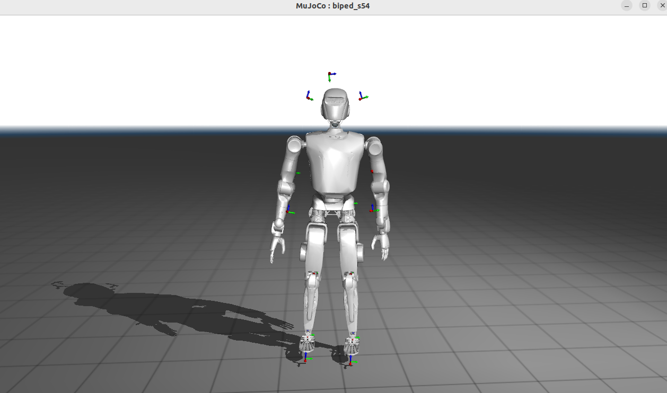
Task: Minimize the MuJoCo window
Action: [627, 6]
